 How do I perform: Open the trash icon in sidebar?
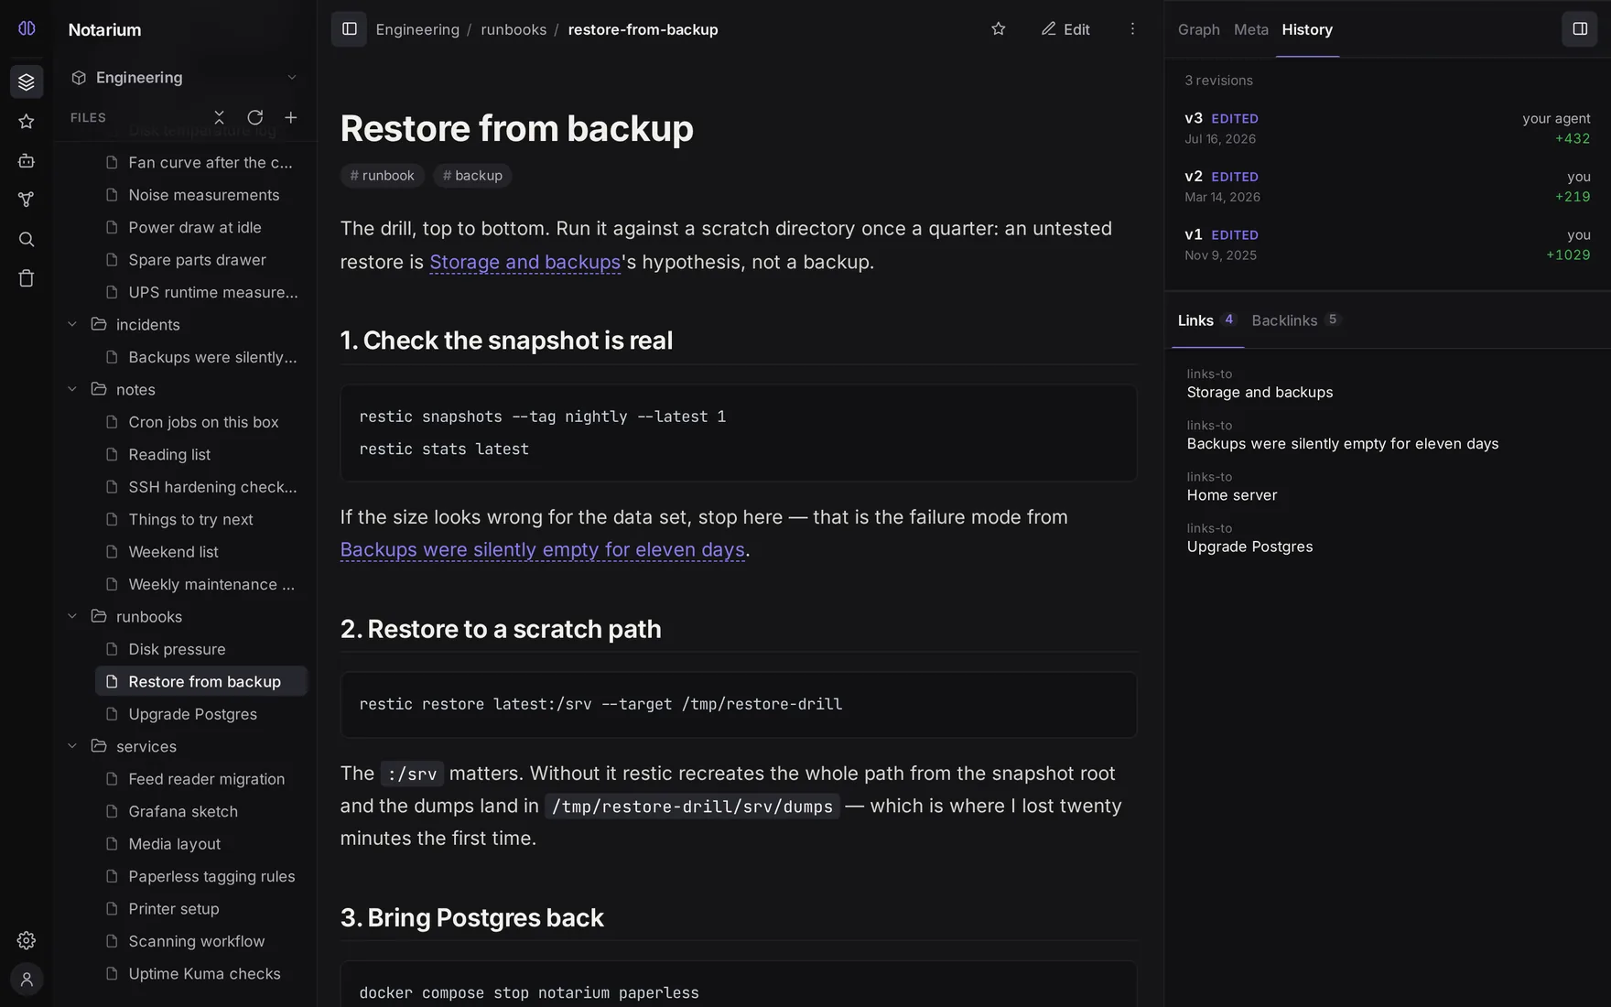(x=27, y=278)
